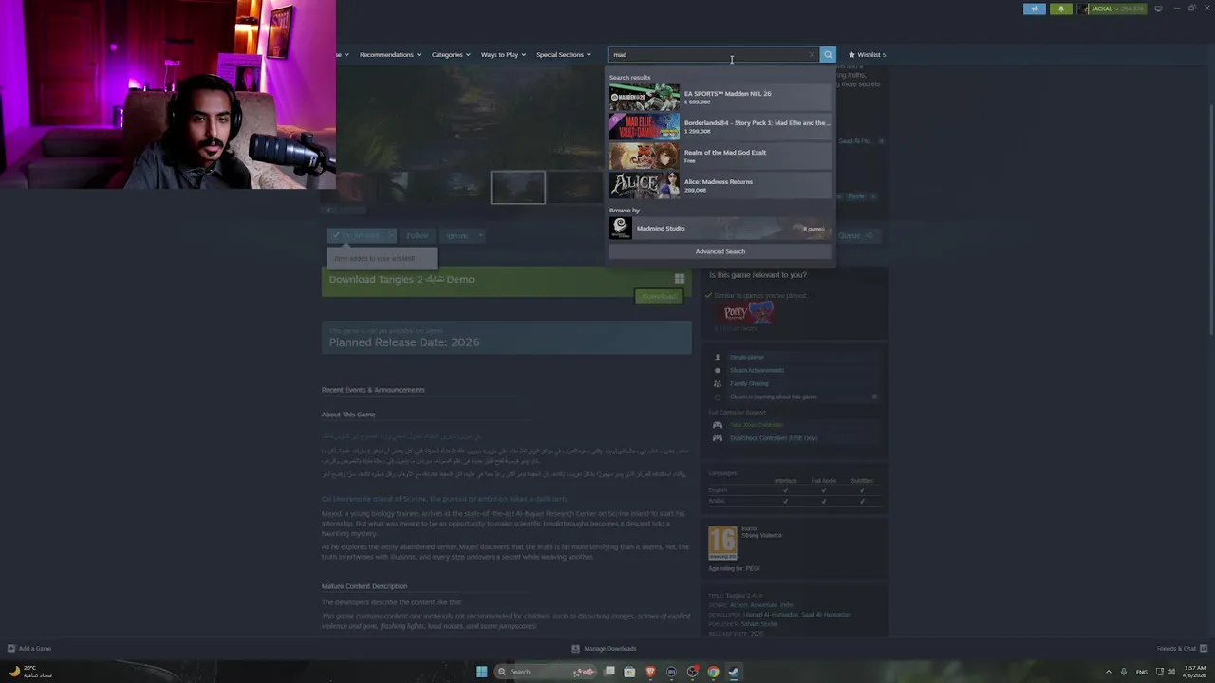Expand the Recommendations menu

[389, 55]
